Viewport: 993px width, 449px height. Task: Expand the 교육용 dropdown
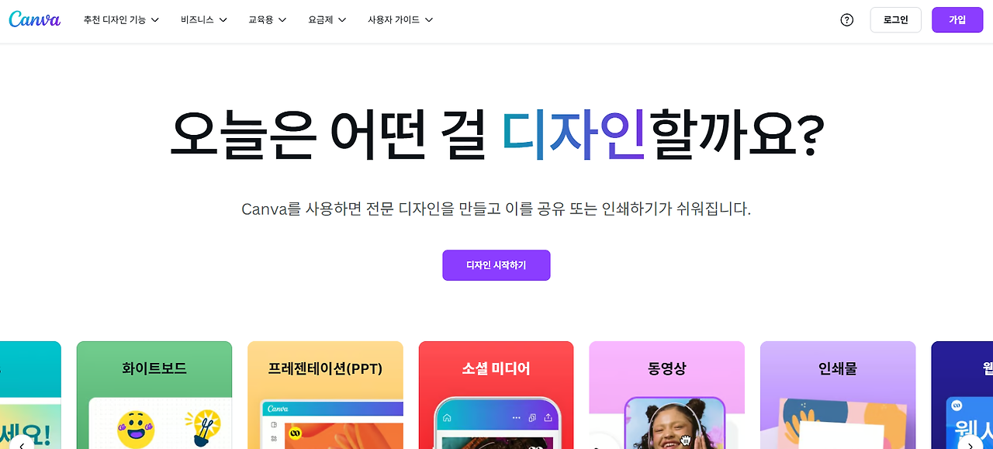[268, 19]
